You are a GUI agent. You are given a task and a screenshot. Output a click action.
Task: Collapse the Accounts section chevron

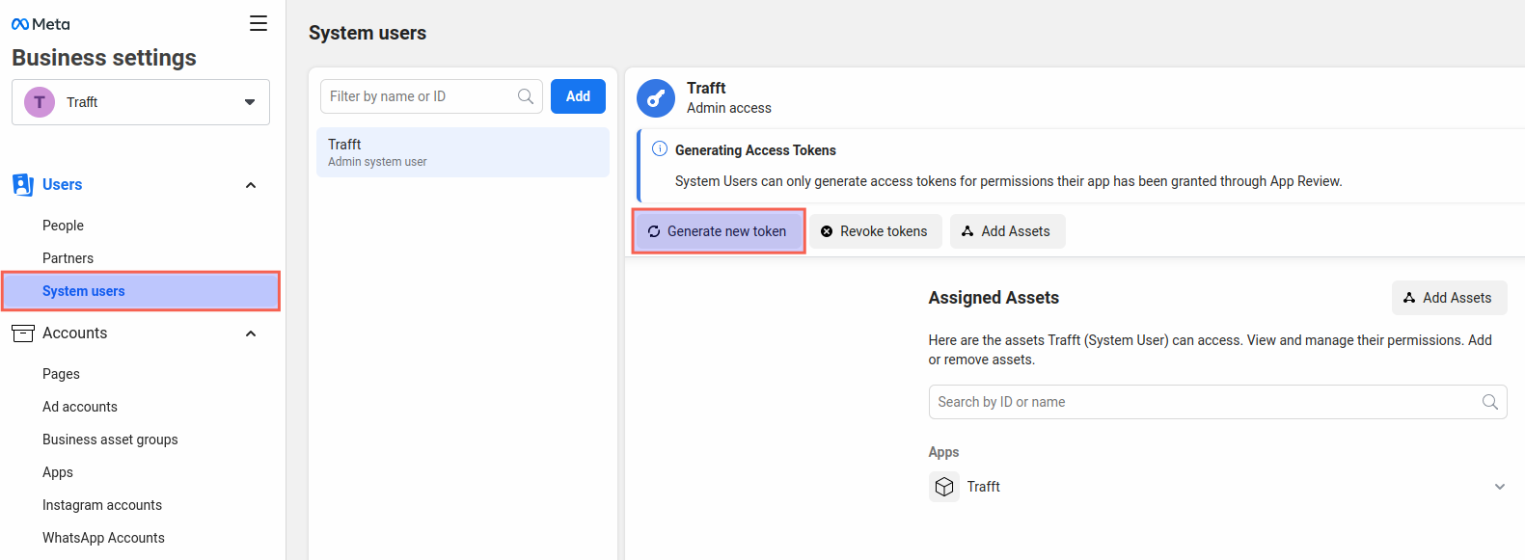(251, 333)
